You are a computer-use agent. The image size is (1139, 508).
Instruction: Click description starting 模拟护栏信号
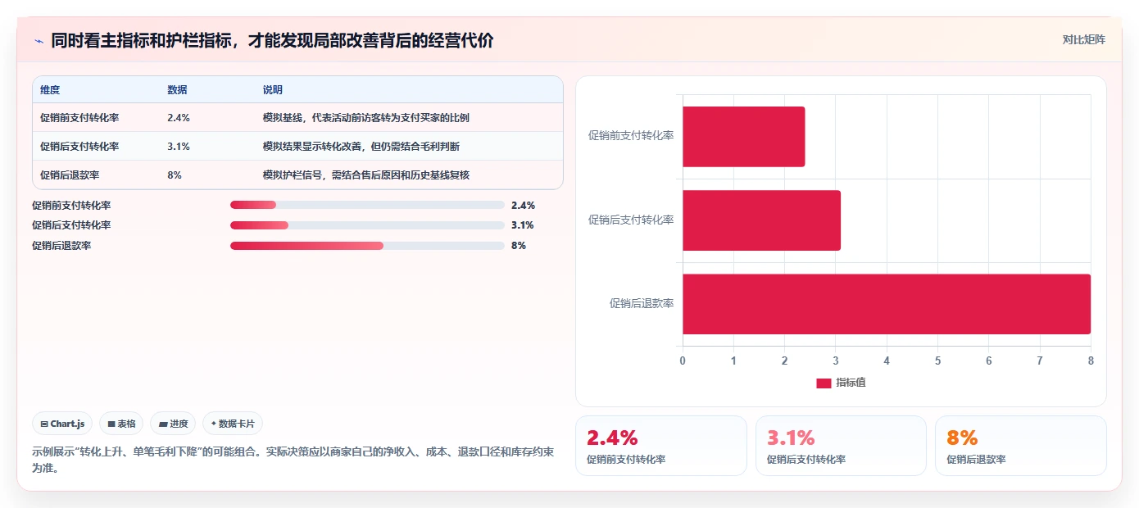(365, 175)
